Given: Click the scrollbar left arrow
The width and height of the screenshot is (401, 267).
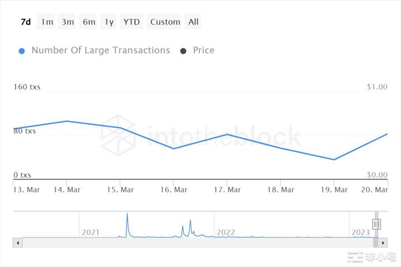Looking at the screenshot, I should [x=18, y=243].
